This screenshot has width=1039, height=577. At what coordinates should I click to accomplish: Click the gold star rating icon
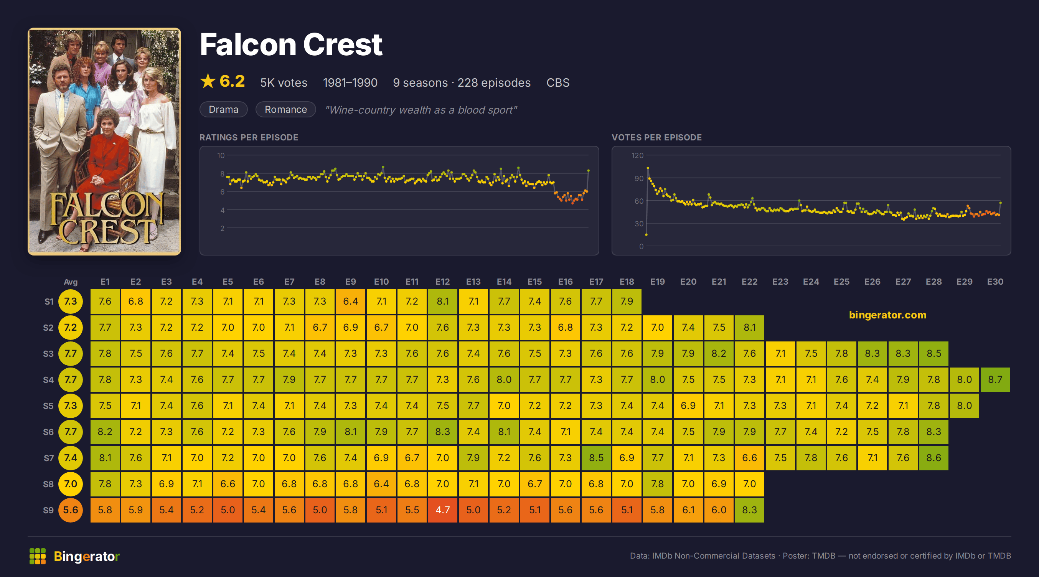tap(208, 81)
